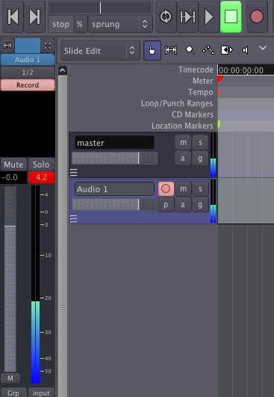The width and height of the screenshot is (274, 397).
Task: Open the Slide Edit mode dropdown
Action: [100, 51]
